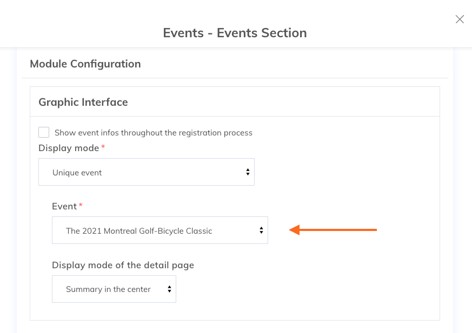The height and width of the screenshot is (333, 472).
Task: Select the Module Configuration heading
Action: click(85, 64)
